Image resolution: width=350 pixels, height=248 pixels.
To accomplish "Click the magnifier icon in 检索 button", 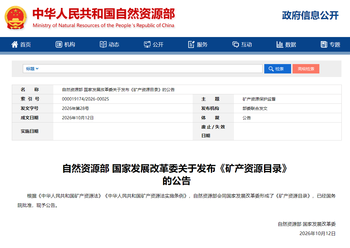I will coord(271,69).
